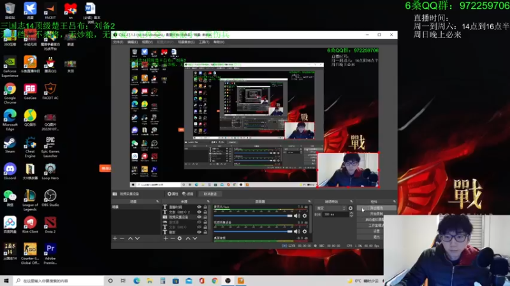
Task: Toggle visibility of the fourth dimmed source
Action: (x=199, y=222)
